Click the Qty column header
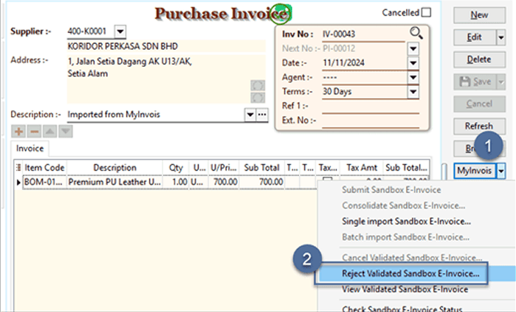The image size is (516, 312). [x=176, y=167]
